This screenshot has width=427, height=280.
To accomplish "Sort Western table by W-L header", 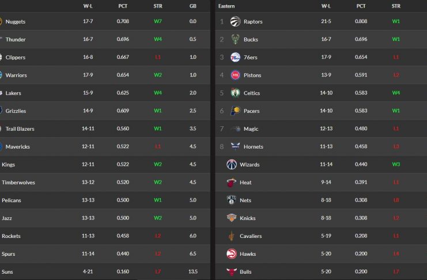I will pos(88,6).
